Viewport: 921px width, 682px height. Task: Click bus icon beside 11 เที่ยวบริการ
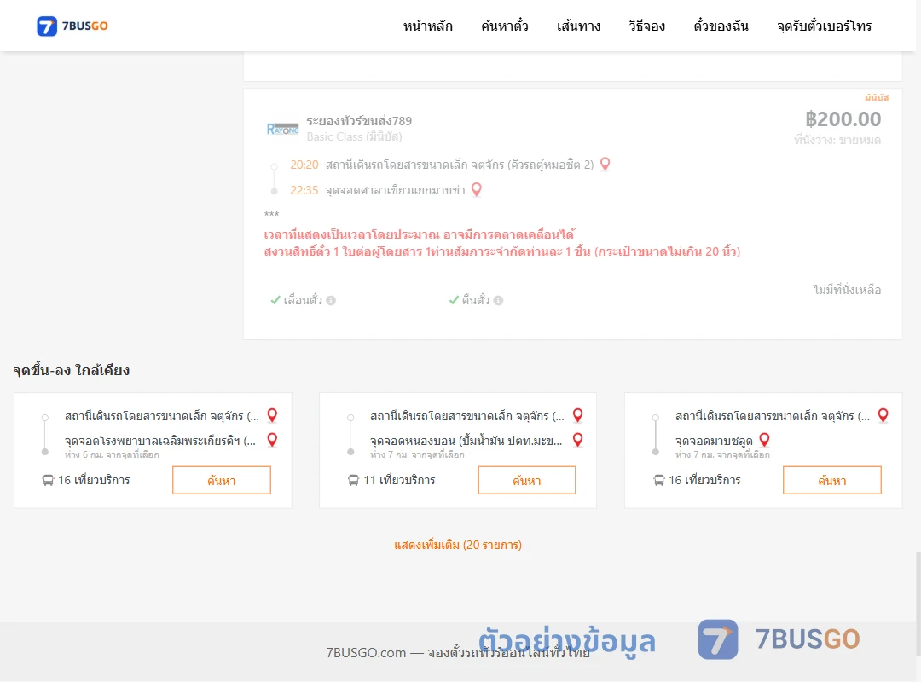[x=353, y=481]
